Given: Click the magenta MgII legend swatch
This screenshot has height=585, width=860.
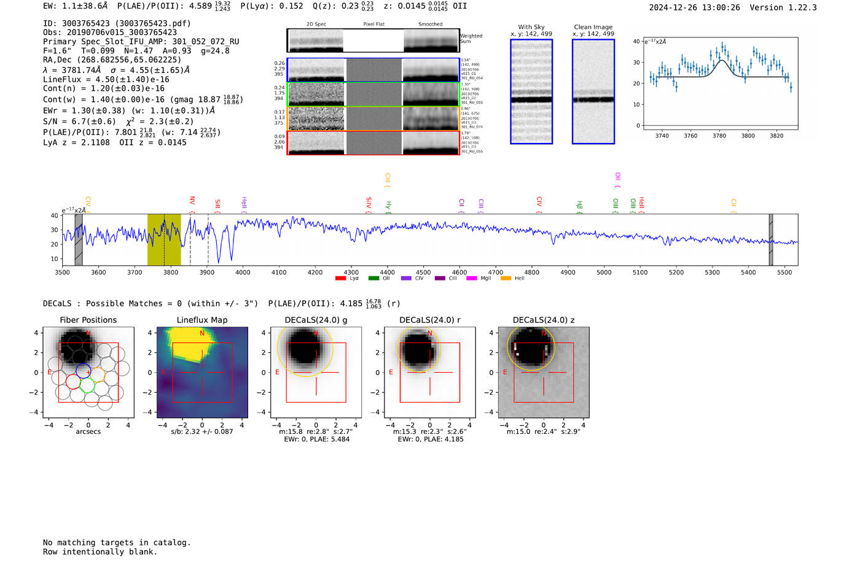Looking at the screenshot, I should coord(471,278).
